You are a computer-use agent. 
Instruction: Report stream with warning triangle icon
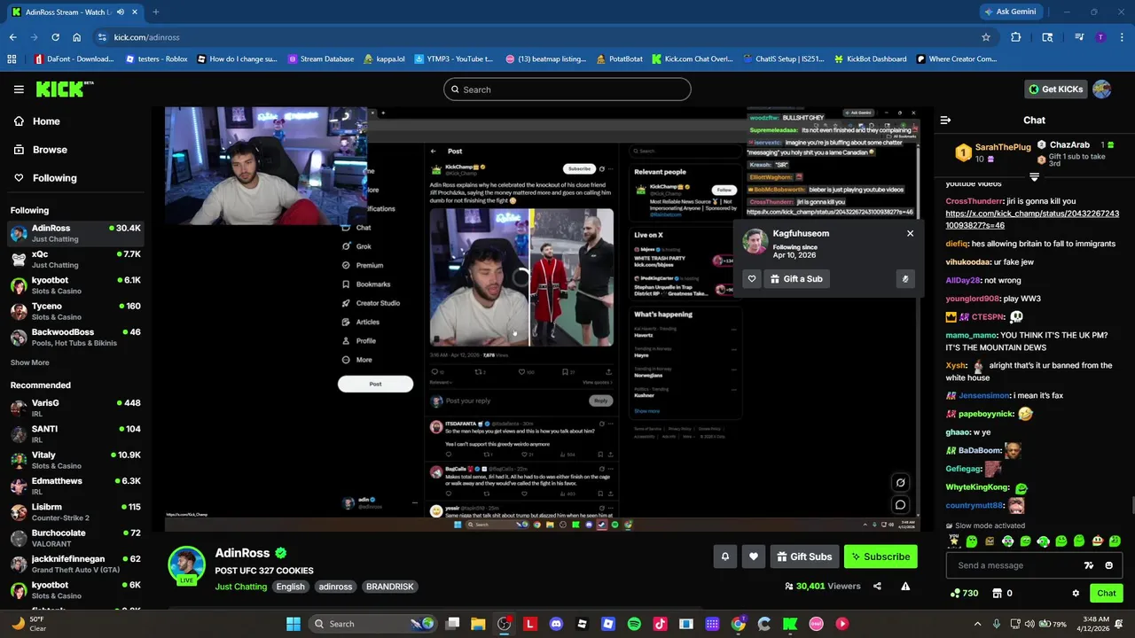coord(905,586)
